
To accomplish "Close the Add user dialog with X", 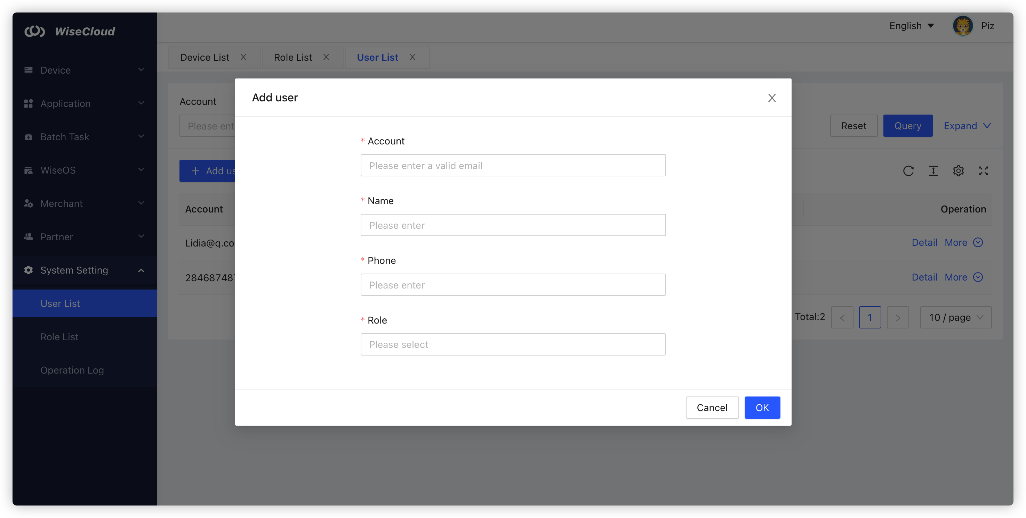I will (x=772, y=98).
